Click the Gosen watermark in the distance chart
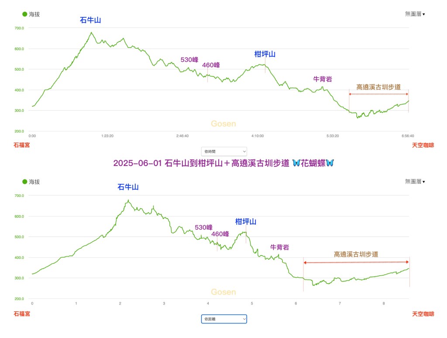This screenshot has height=338, width=447. [x=223, y=292]
